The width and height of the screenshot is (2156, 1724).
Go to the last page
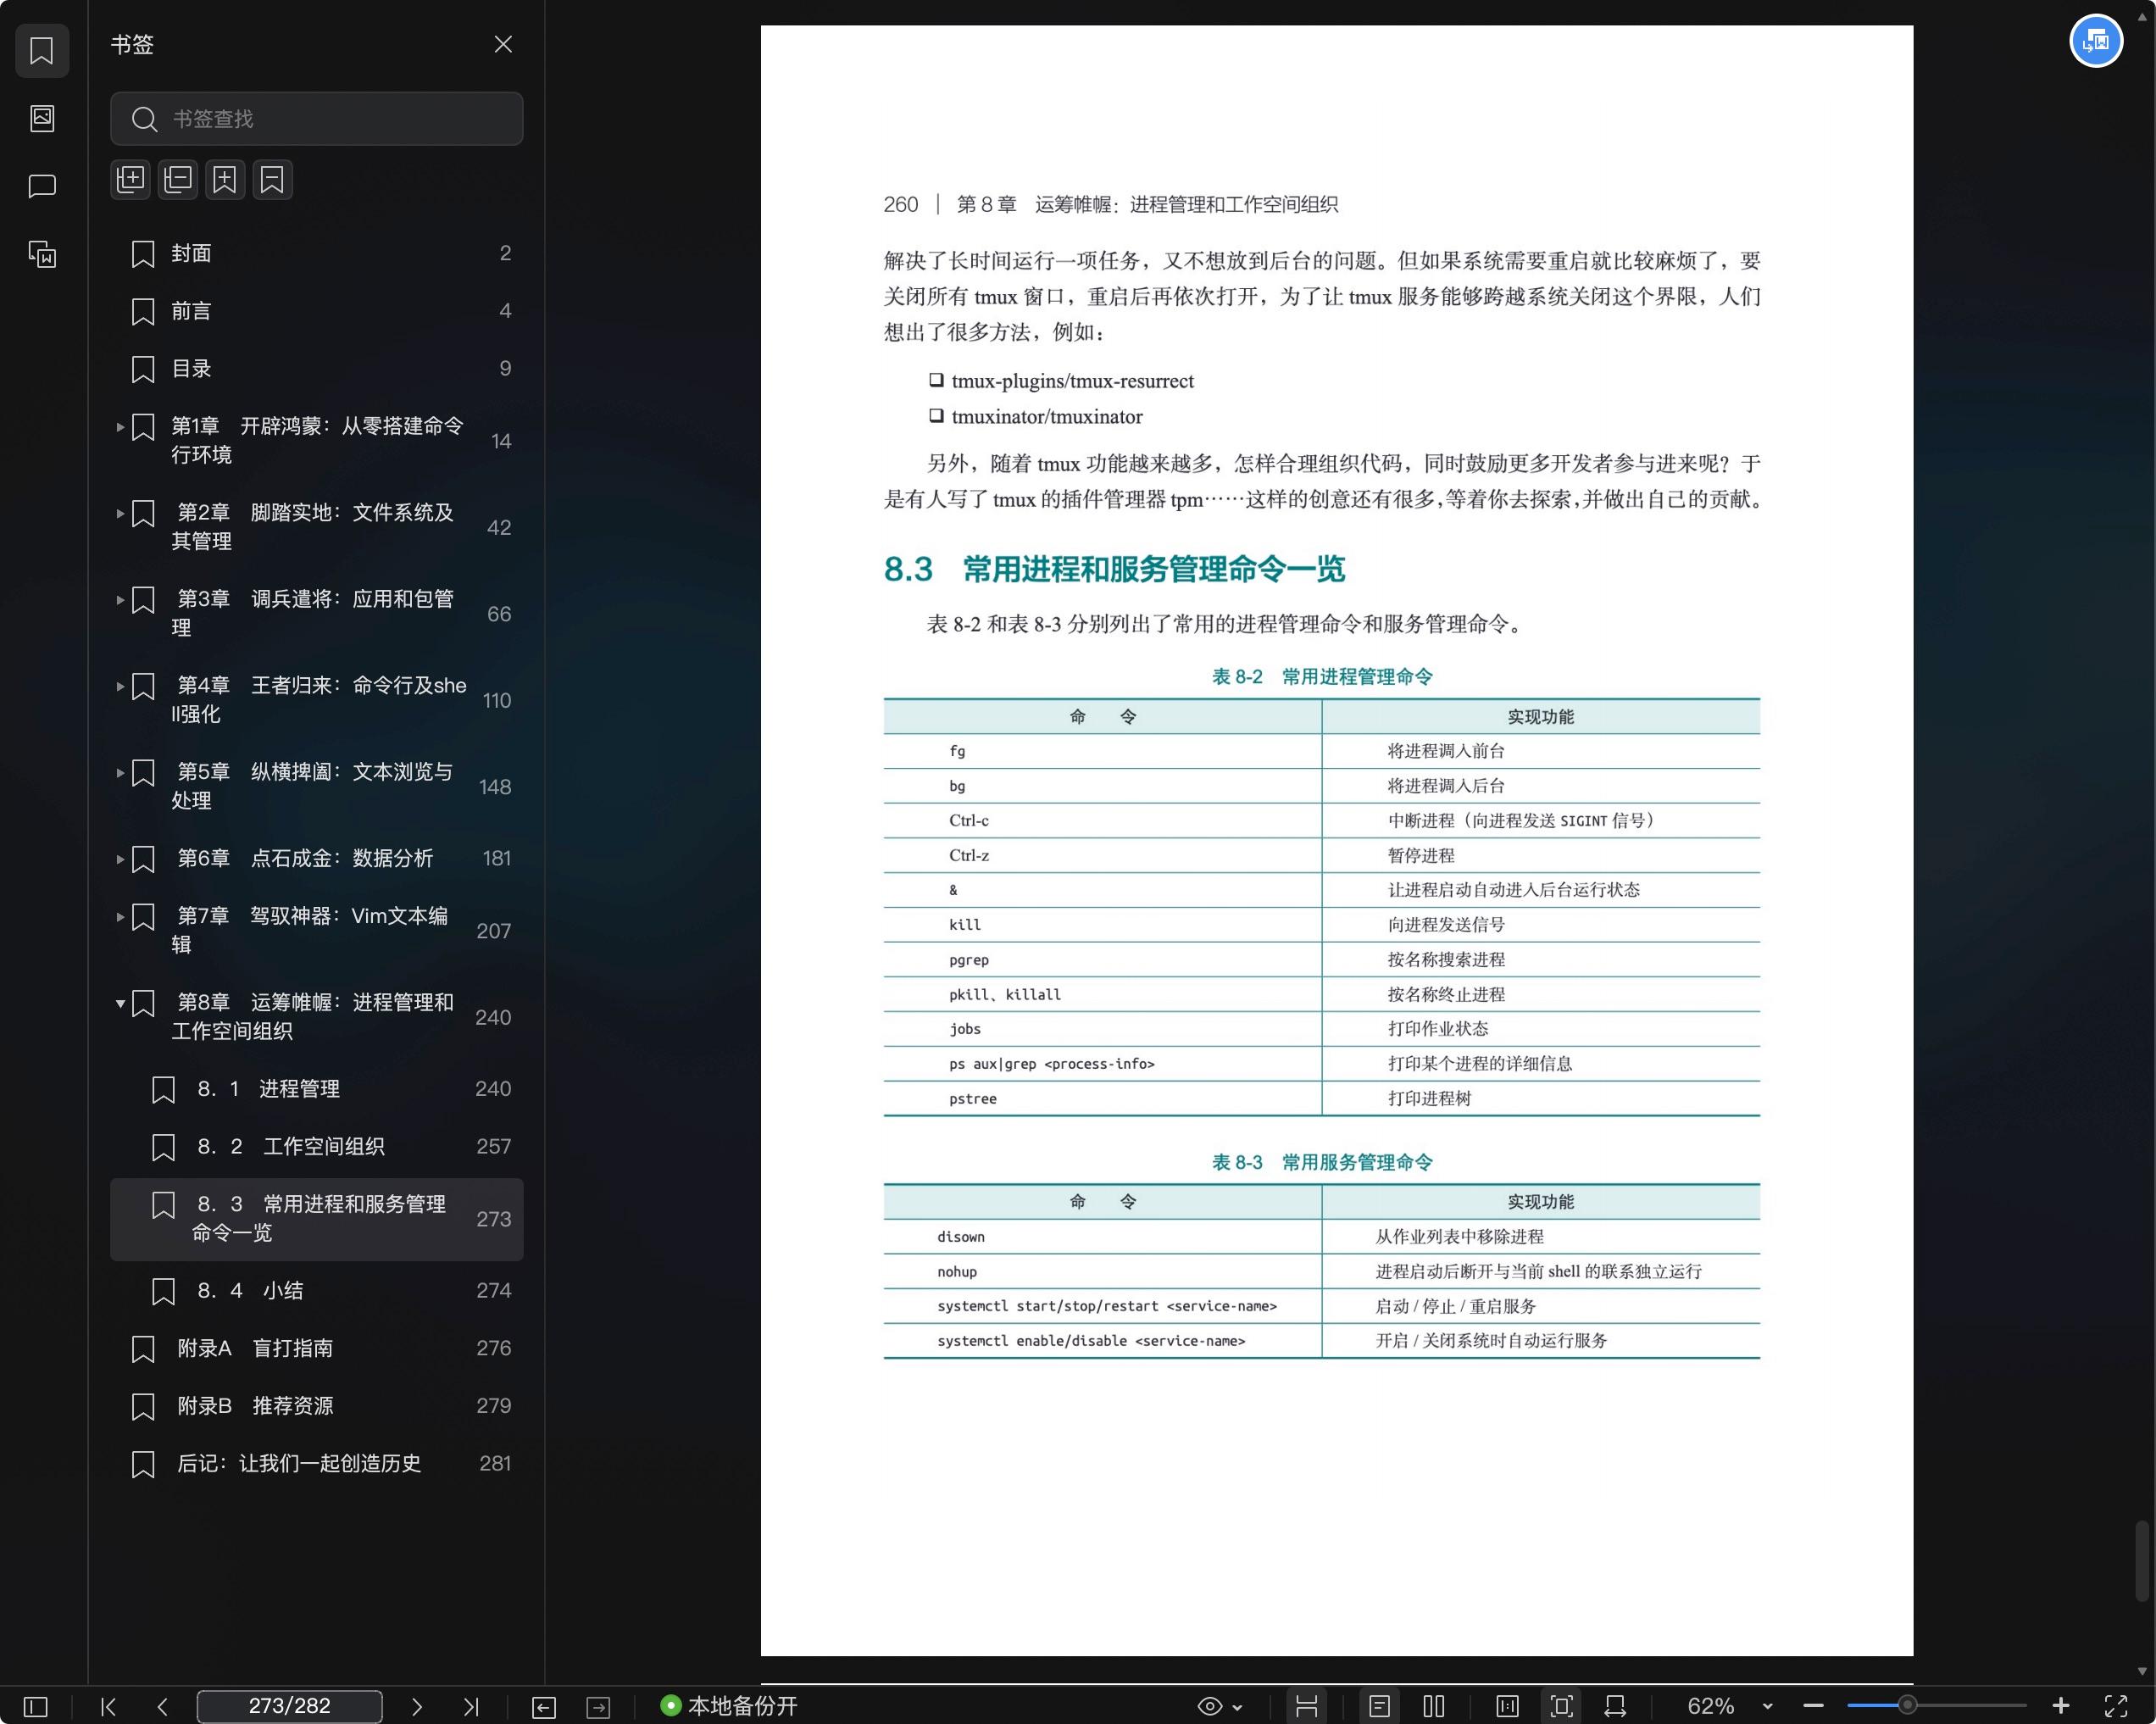tap(471, 1706)
